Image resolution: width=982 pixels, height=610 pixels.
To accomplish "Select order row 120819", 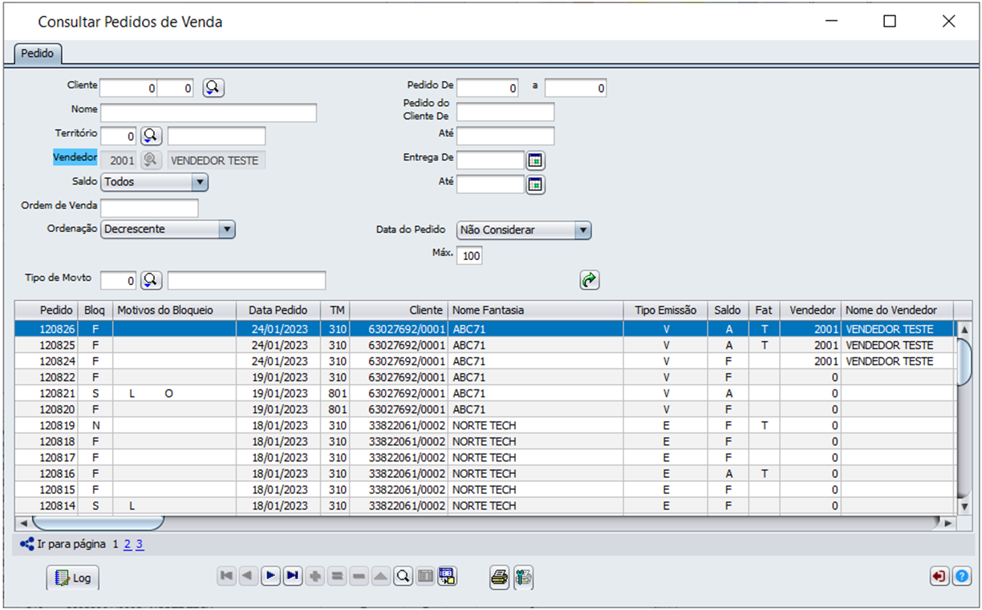I will coord(485,425).
